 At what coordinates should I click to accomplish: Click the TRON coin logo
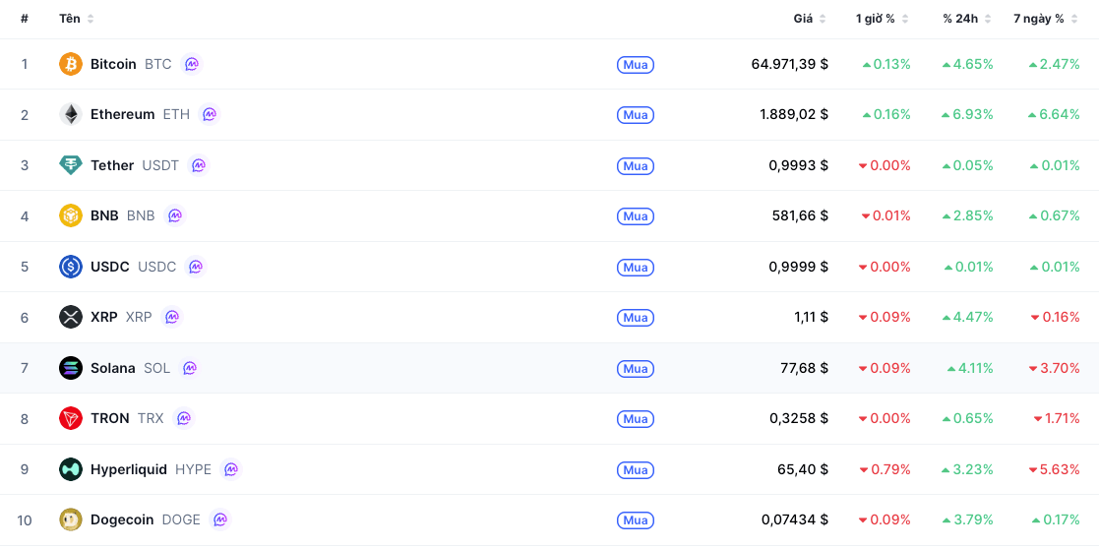71,418
